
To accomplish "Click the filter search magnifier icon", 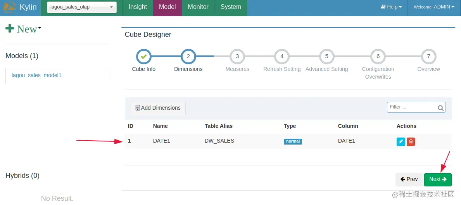I will pos(440,108).
